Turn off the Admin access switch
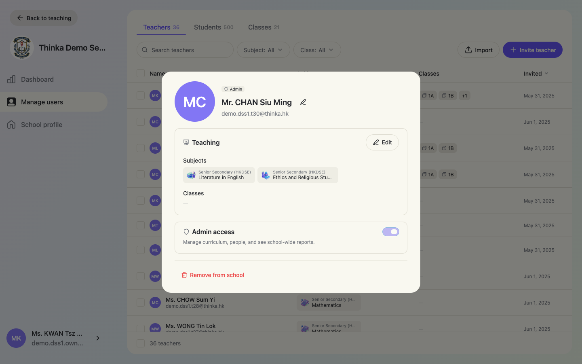582x364 pixels. coord(391,232)
